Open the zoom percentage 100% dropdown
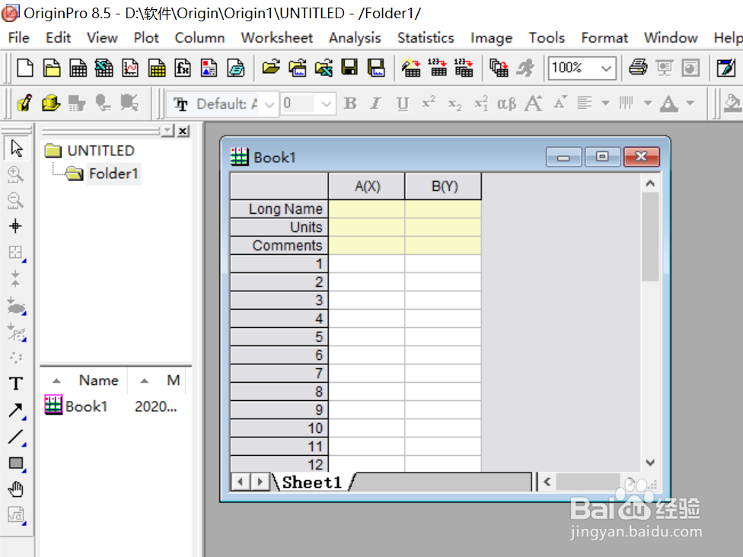The image size is (743, 557). [606, 68]
